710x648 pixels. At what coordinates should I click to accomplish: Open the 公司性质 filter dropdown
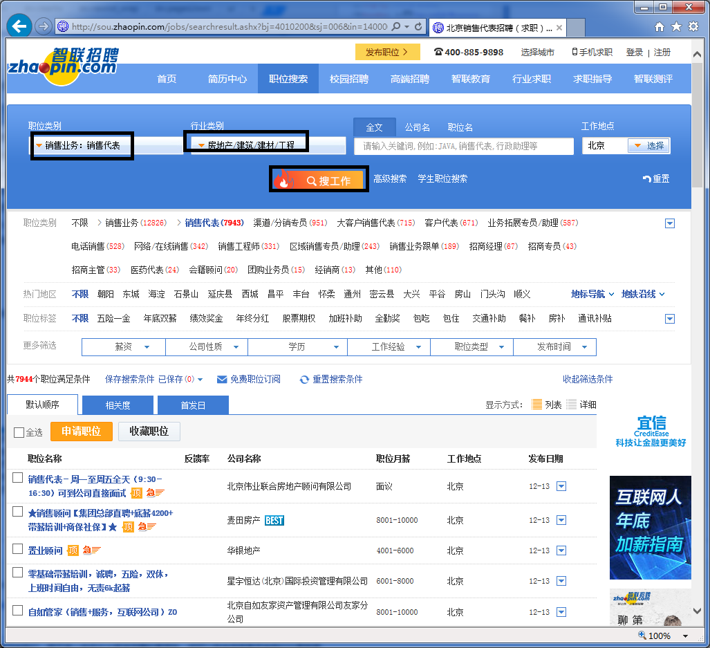[207, 347]
